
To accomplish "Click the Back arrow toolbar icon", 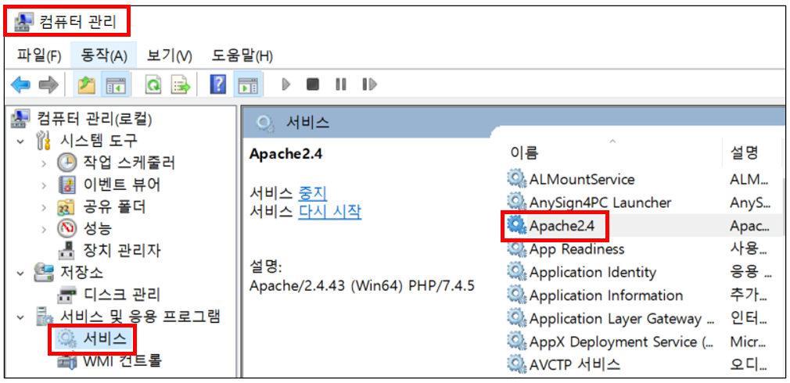I will 21,84.
